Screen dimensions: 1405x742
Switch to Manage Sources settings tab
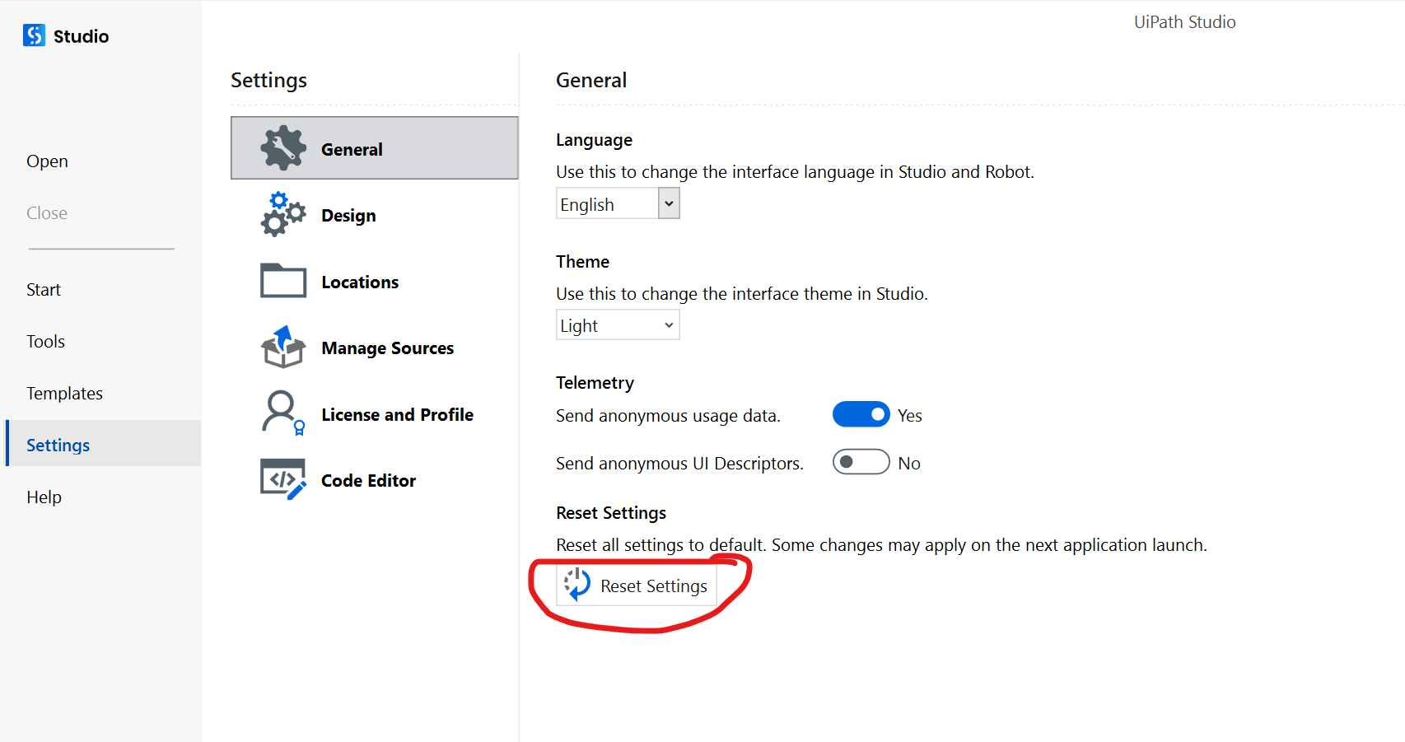pos(387,348)
